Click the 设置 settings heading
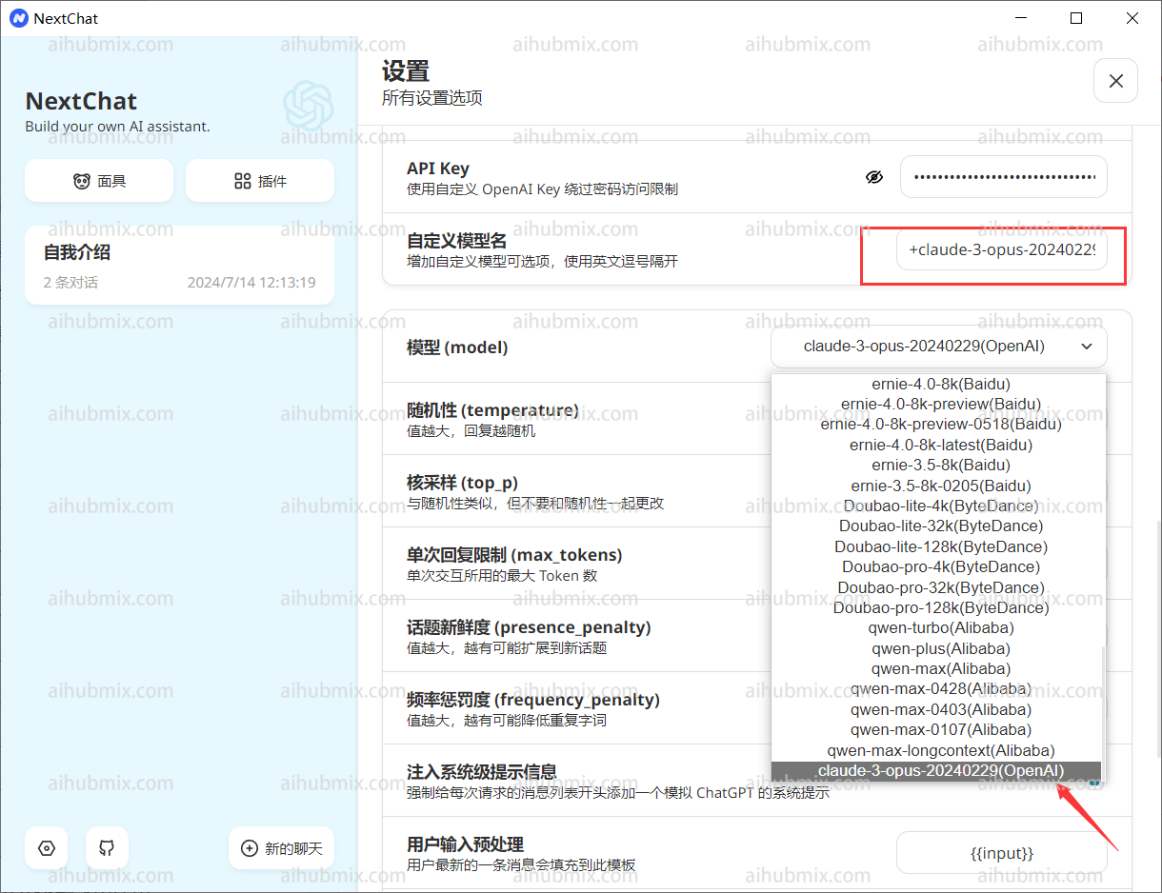1162x893 pixels. tap(406, 71)
